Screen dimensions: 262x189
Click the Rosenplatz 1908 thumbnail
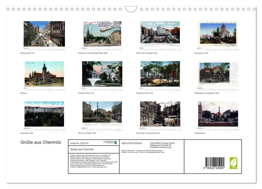coord(45,114)
